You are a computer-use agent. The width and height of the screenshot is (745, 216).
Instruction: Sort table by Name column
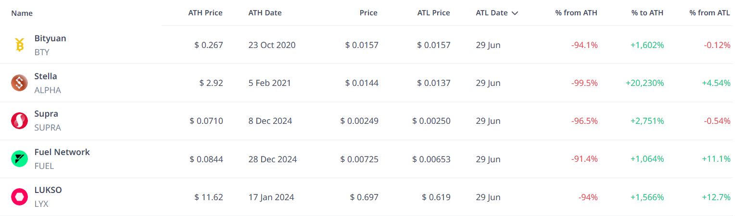[22, 13]
